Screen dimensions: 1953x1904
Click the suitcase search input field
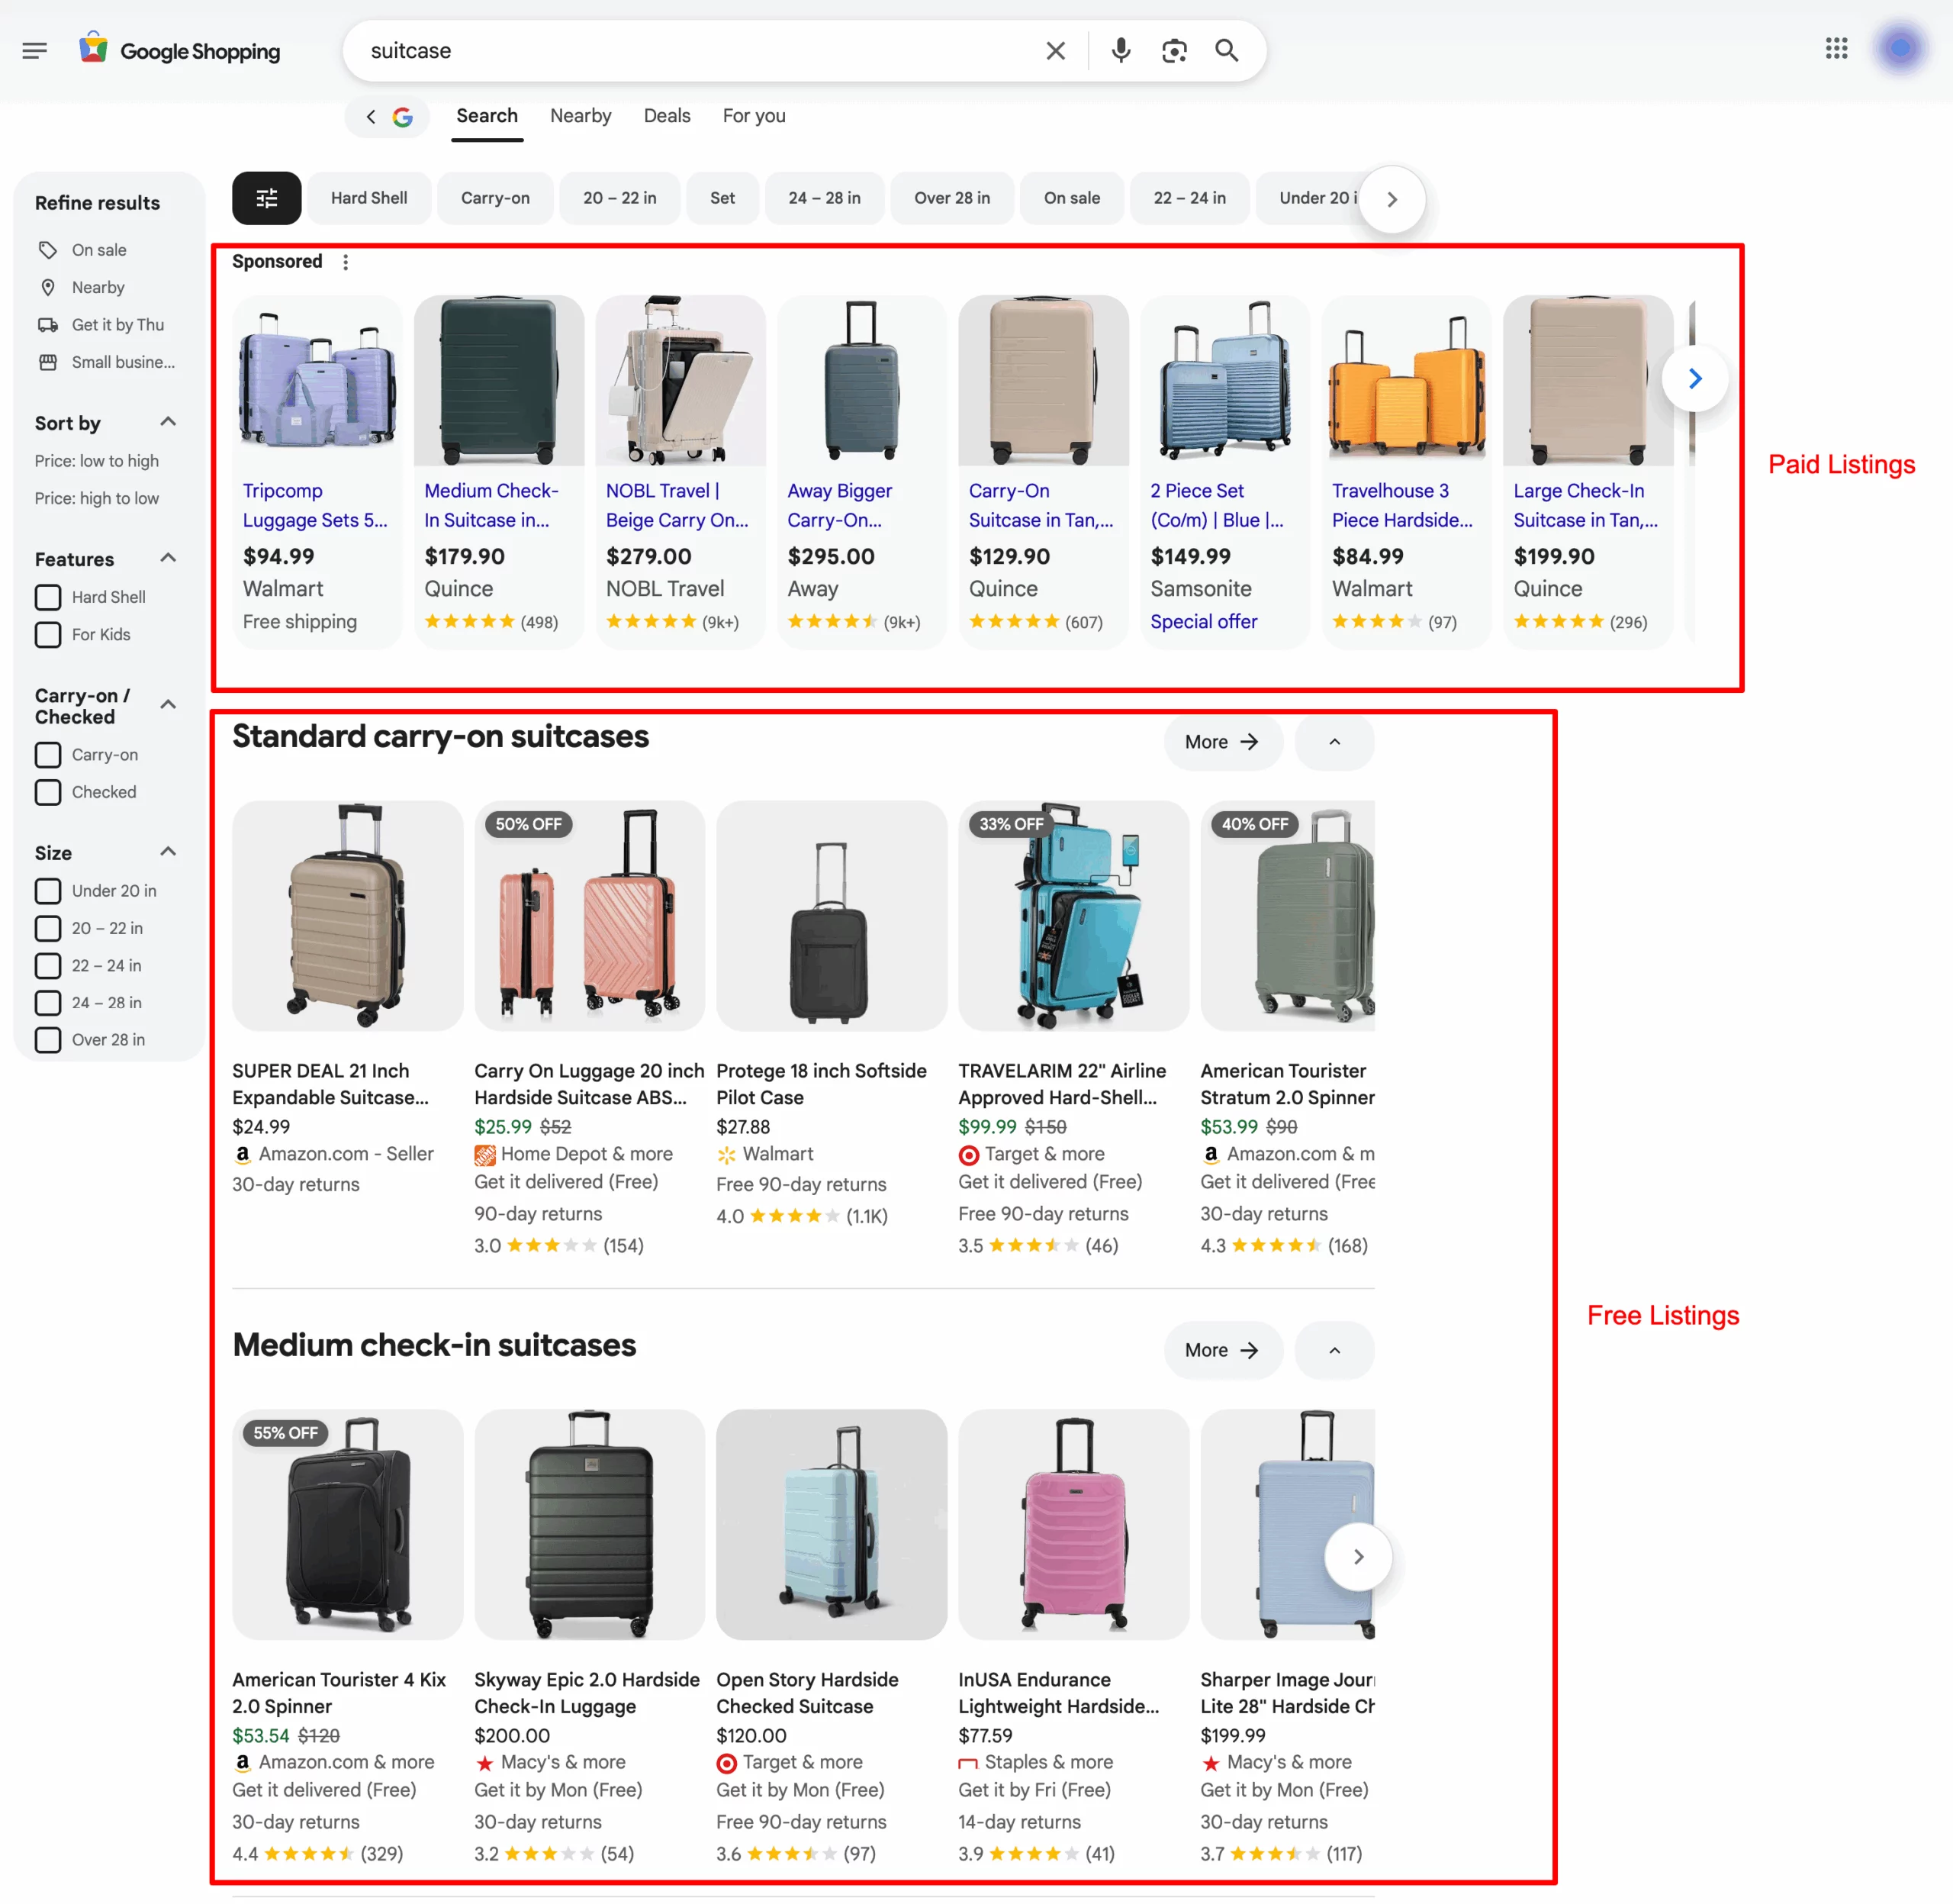click(700, 50)
